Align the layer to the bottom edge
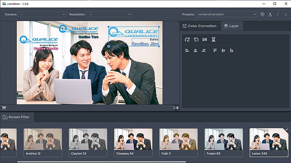Screen dimensions: 291x163 (231, 50)
